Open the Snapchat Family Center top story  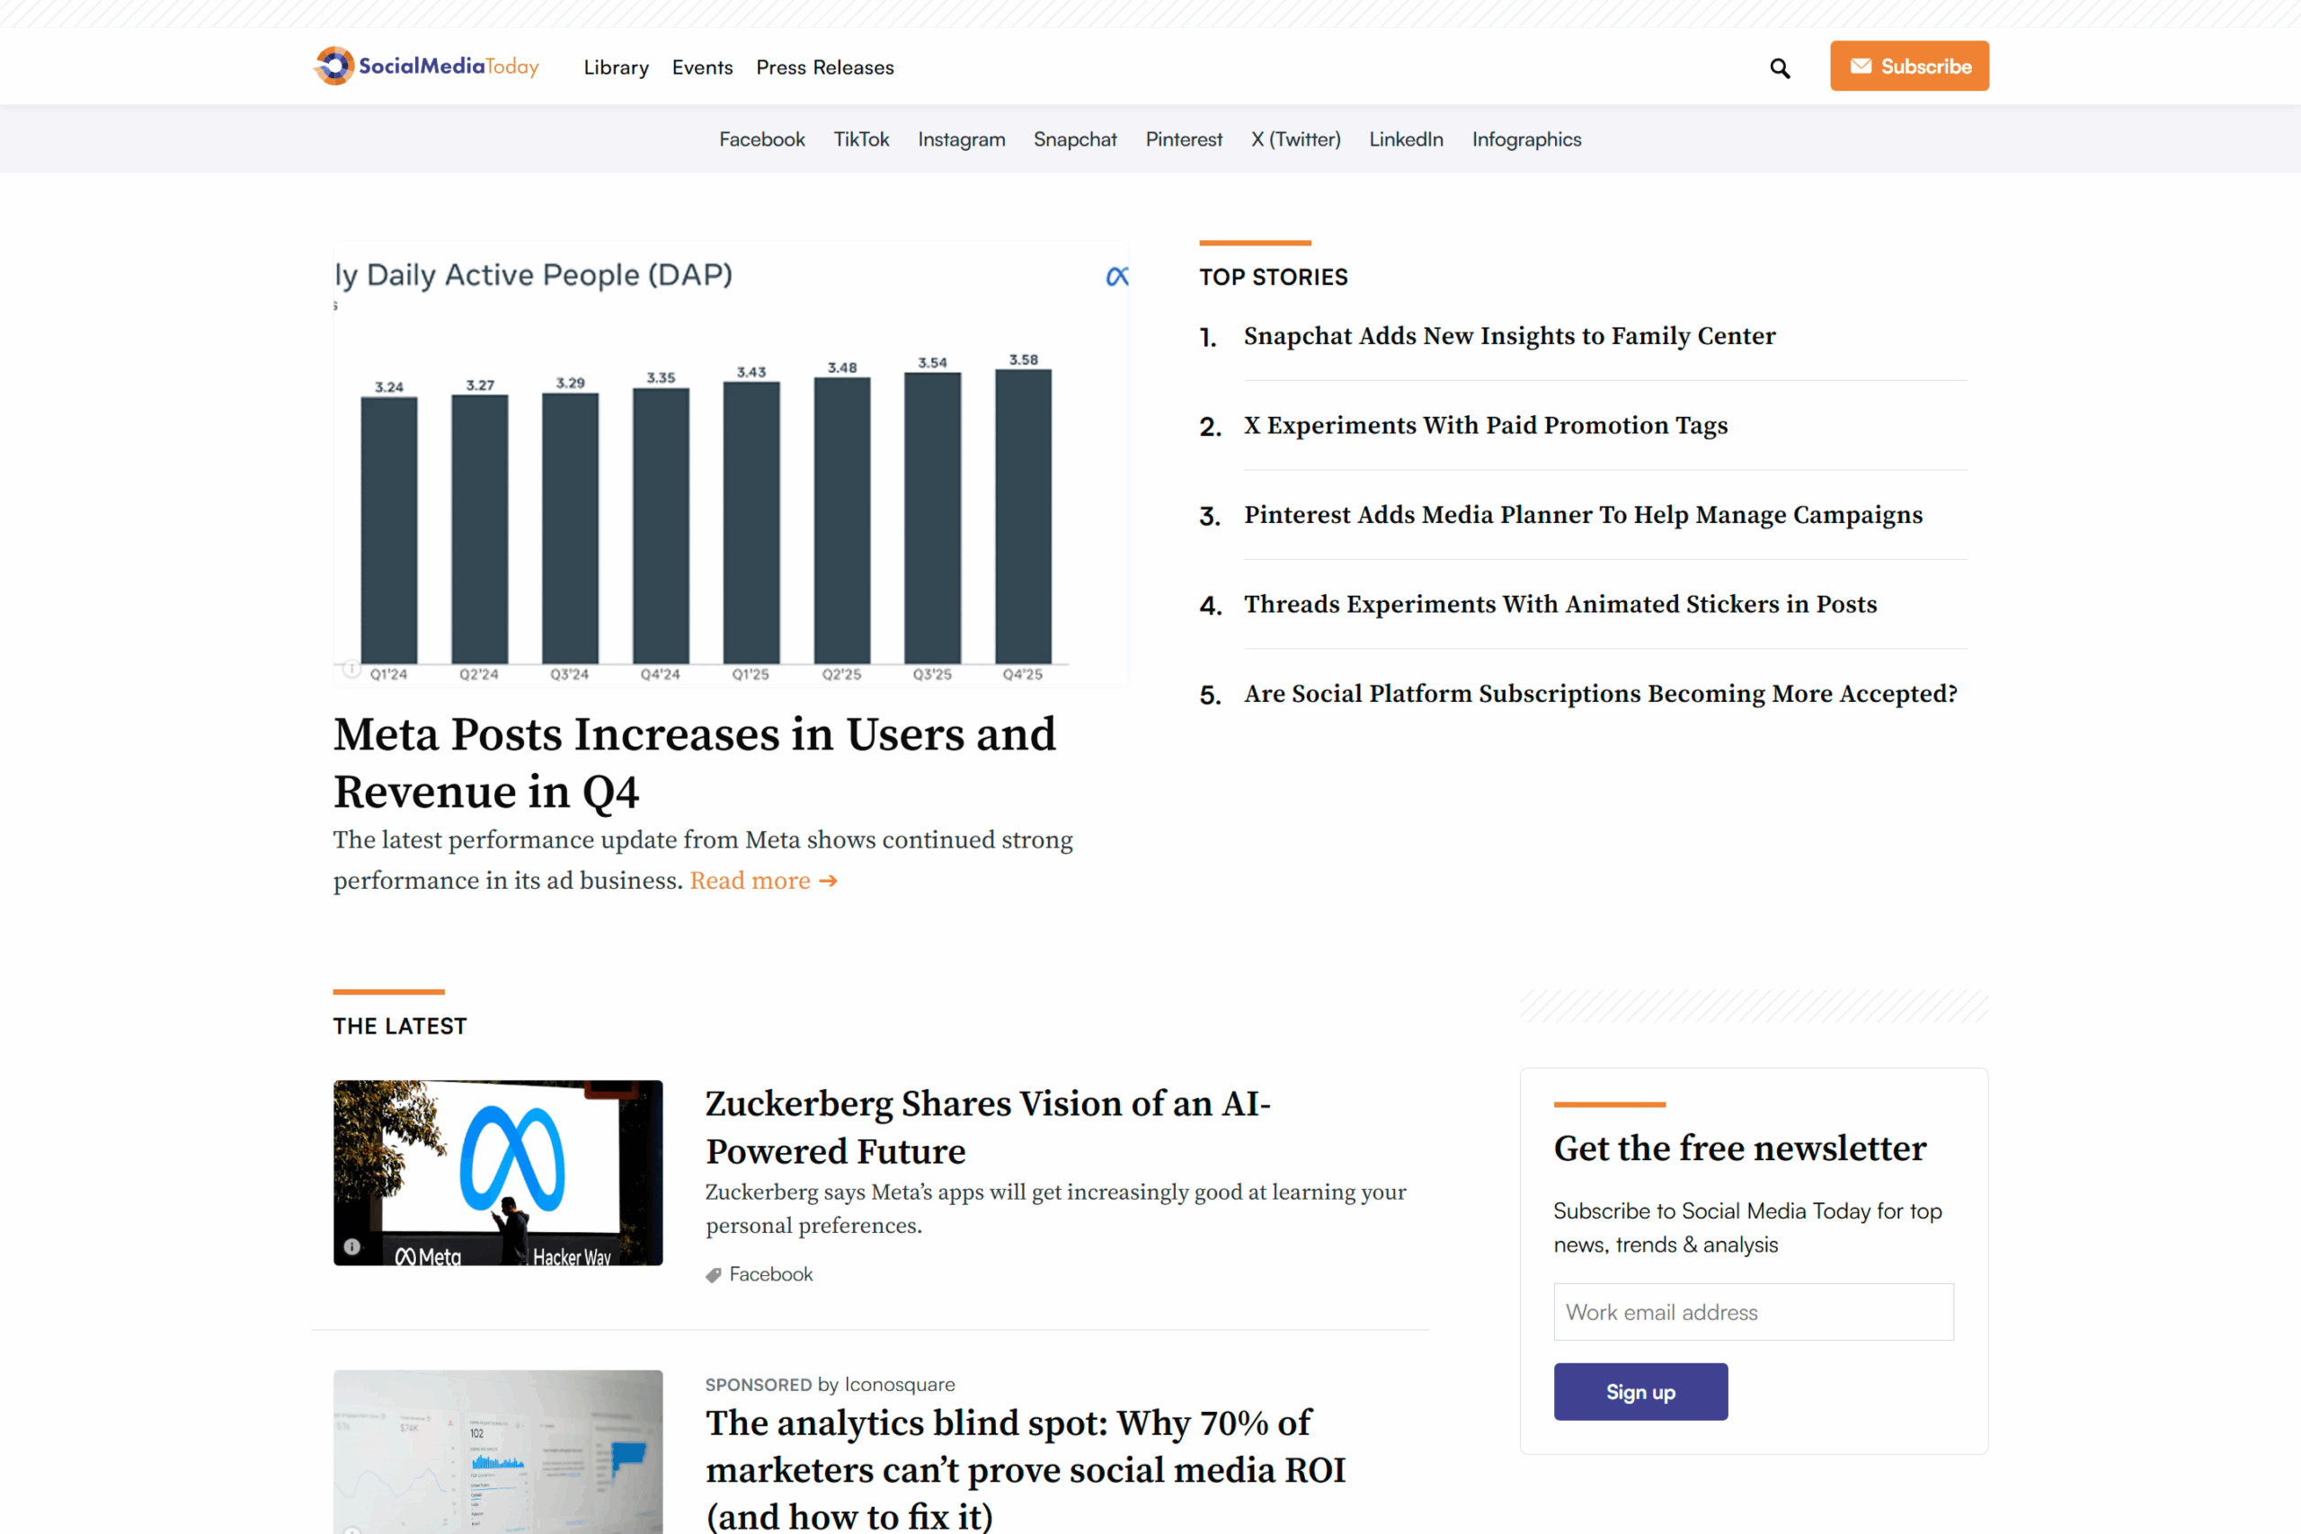(1509, 335)
